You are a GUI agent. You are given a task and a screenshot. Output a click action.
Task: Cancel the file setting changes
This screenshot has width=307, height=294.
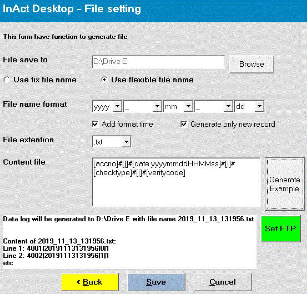point(223,282)
